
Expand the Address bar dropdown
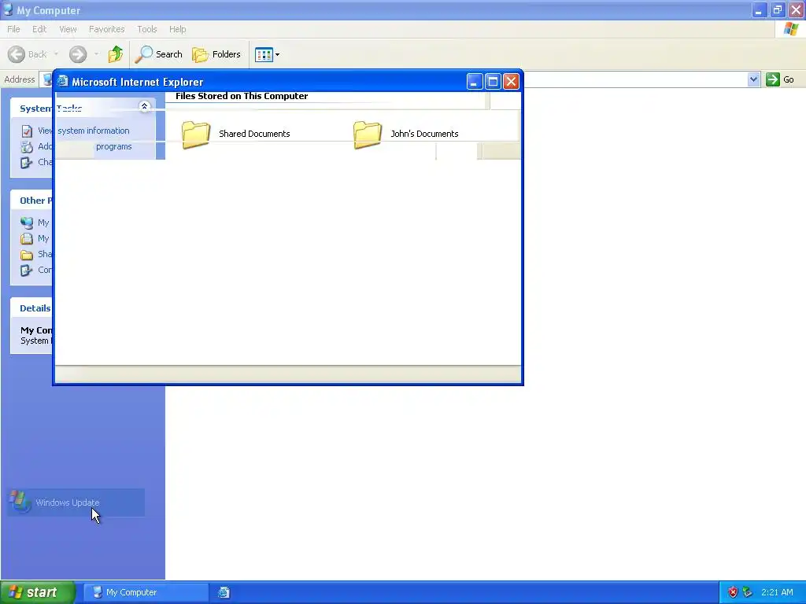(x=753, y=79)
